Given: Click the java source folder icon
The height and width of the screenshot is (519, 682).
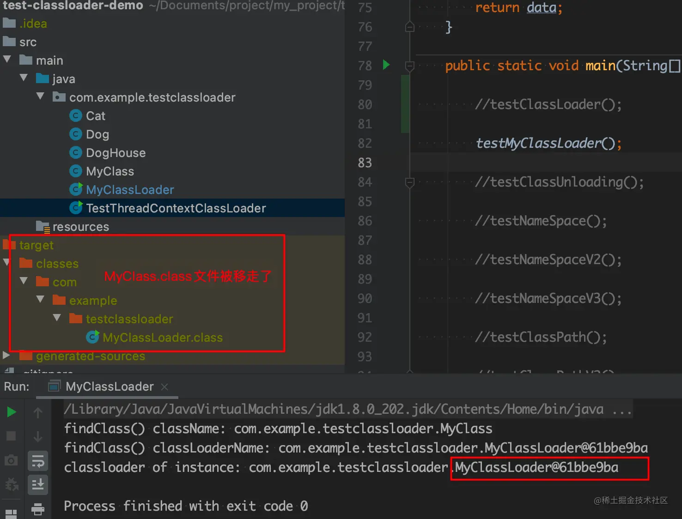Looking at the screenshot, I should coord(43,78).
